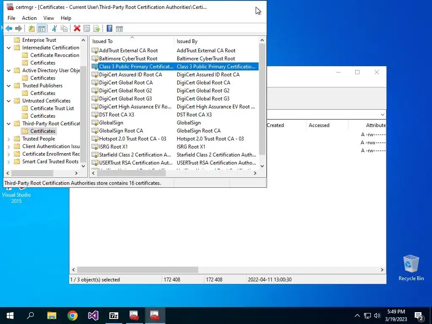Click tree pane horizontal scrollbar right arrow
Screen dimensions: 432x324
76,173
